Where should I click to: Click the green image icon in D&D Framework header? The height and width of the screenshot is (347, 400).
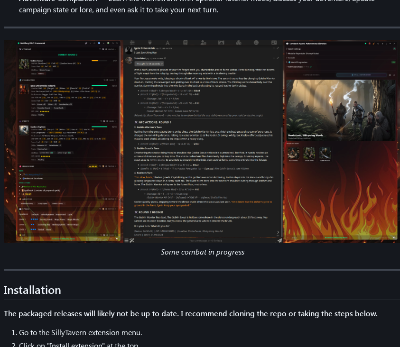coord(108,43)
